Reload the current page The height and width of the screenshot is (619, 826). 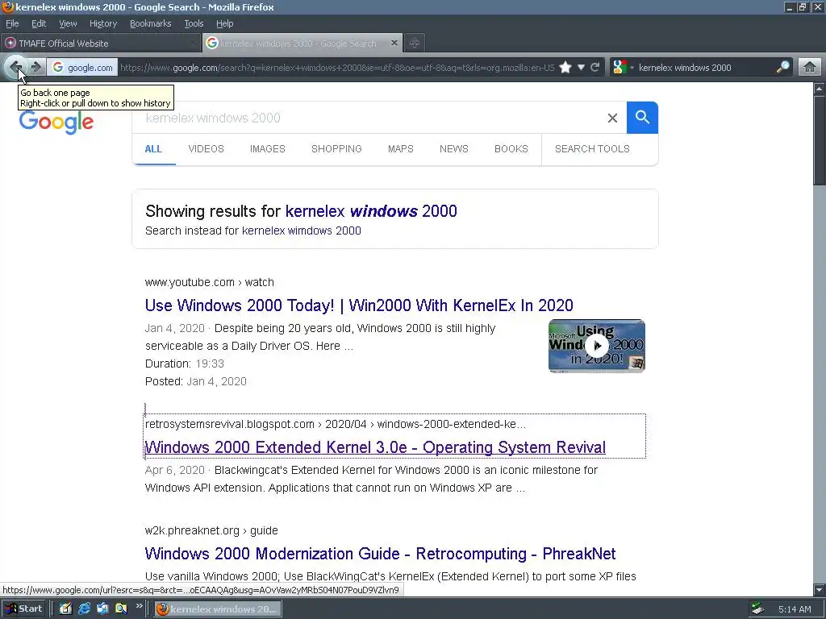pos(595,68)
